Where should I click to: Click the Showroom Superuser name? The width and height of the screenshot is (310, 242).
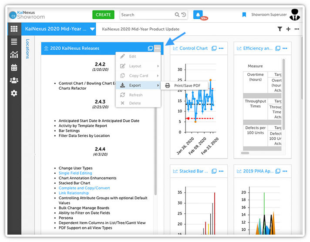(269, 15)
